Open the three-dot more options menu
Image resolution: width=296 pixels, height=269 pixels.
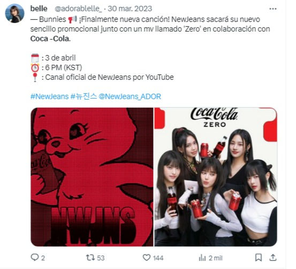click(x=273, y=9)
